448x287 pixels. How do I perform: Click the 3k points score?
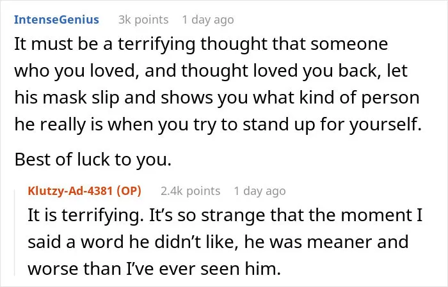click(x=143, y=20)
